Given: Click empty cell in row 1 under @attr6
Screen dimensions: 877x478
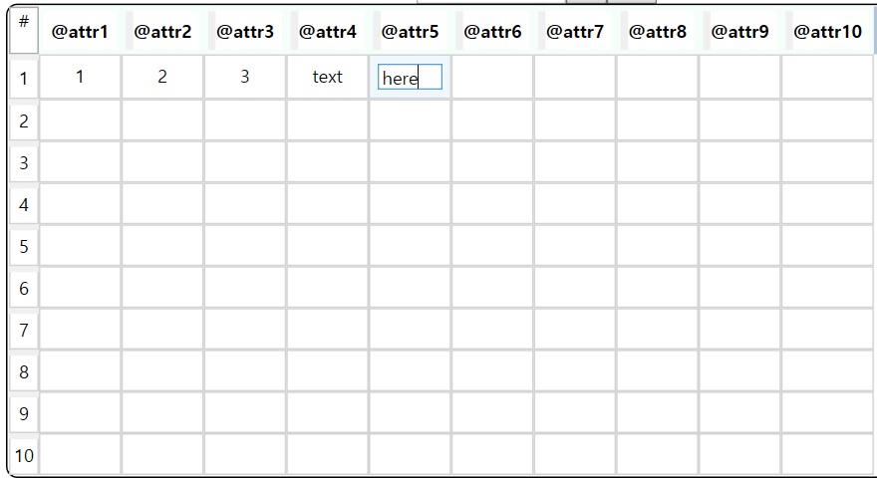Looking at the screenshot, I should (492, 77).
